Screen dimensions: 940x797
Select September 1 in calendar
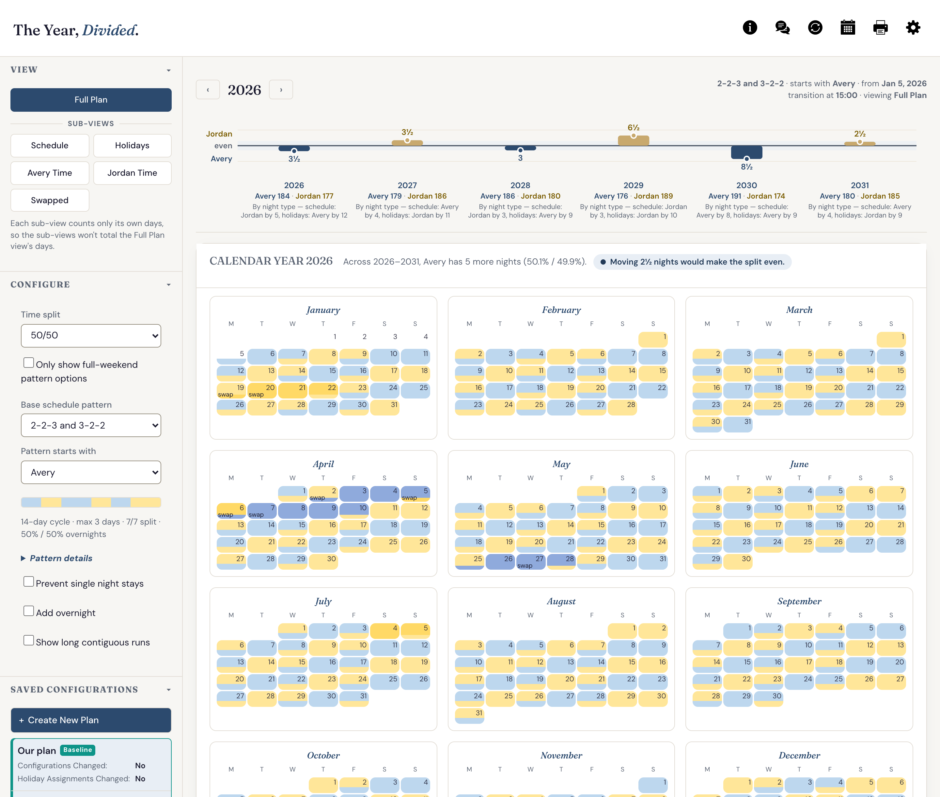[738, 631]
